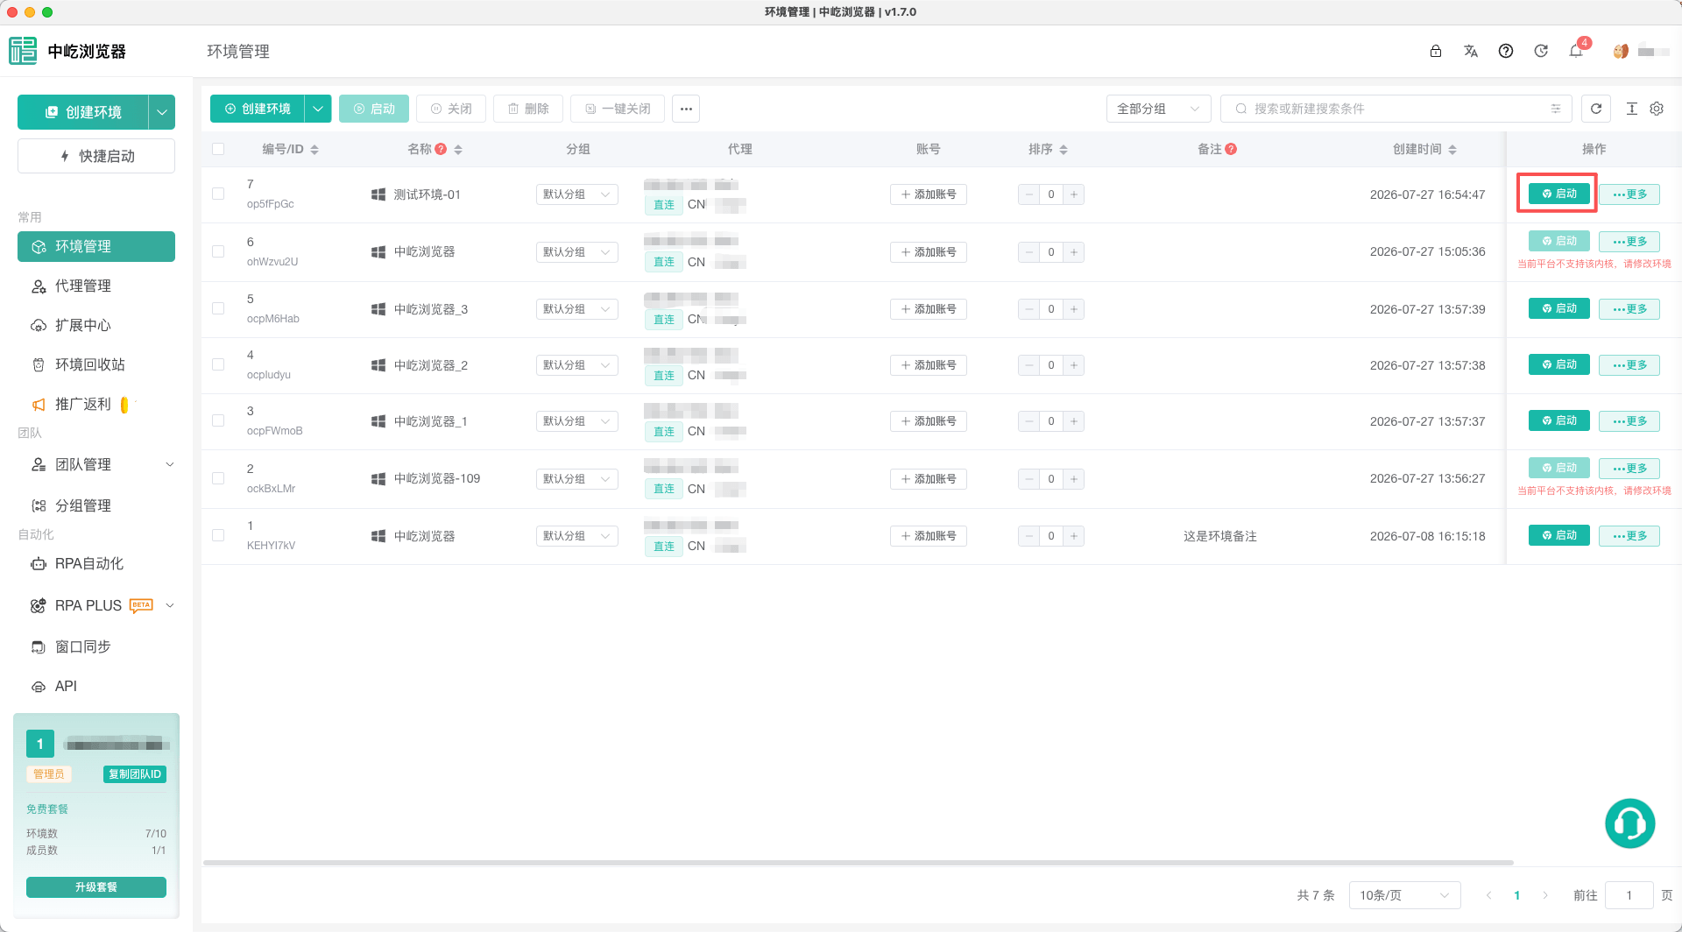Click the horizontal table scrollbar
The height and width of the screenshot is (932, 1682).
click(859, 863)
